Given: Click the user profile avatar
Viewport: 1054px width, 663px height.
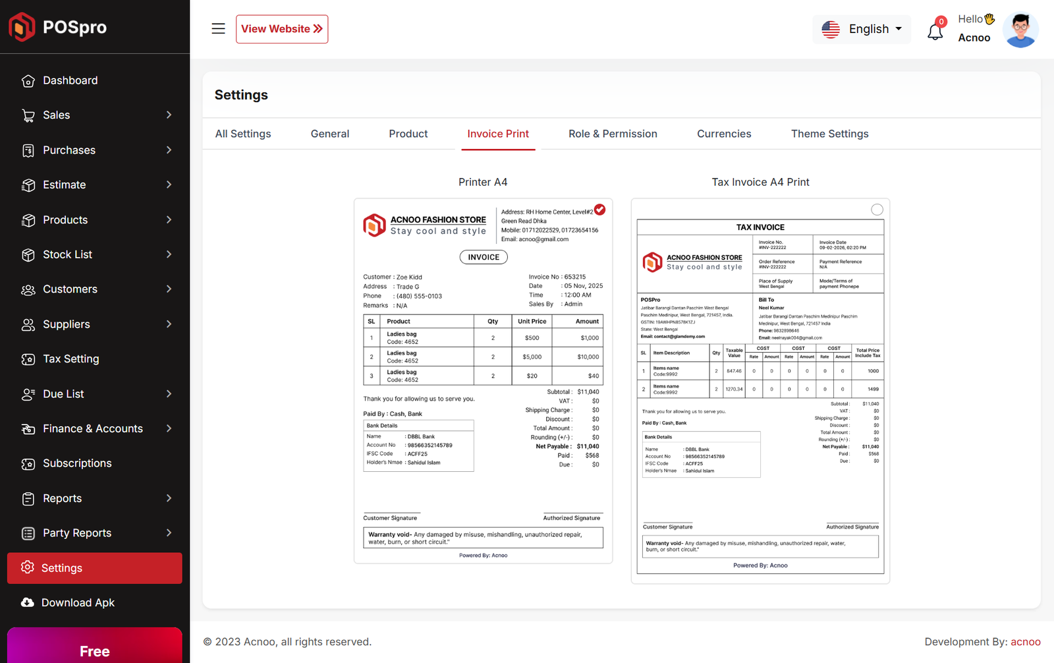Looking at the screenshot, I should 1020,30.
